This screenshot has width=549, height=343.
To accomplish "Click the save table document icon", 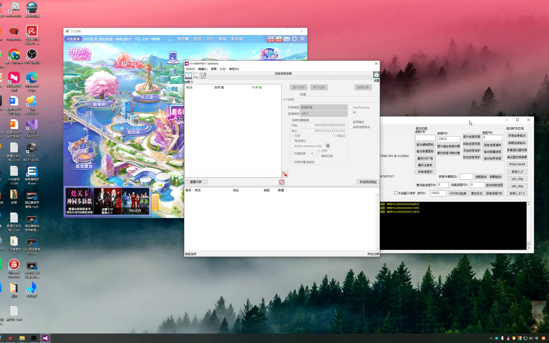I will click(203, 76).
